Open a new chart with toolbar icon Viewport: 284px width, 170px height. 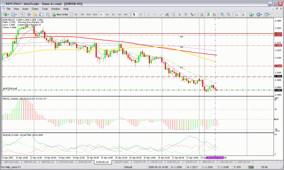pyautogui.click(x=5, y=15)
